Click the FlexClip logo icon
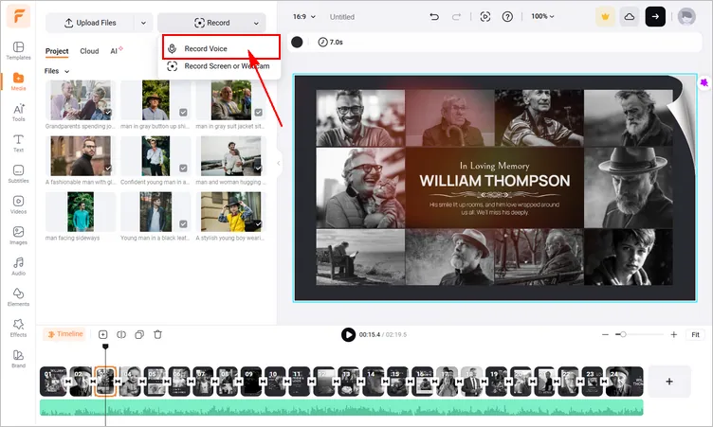 coord(19,16)
